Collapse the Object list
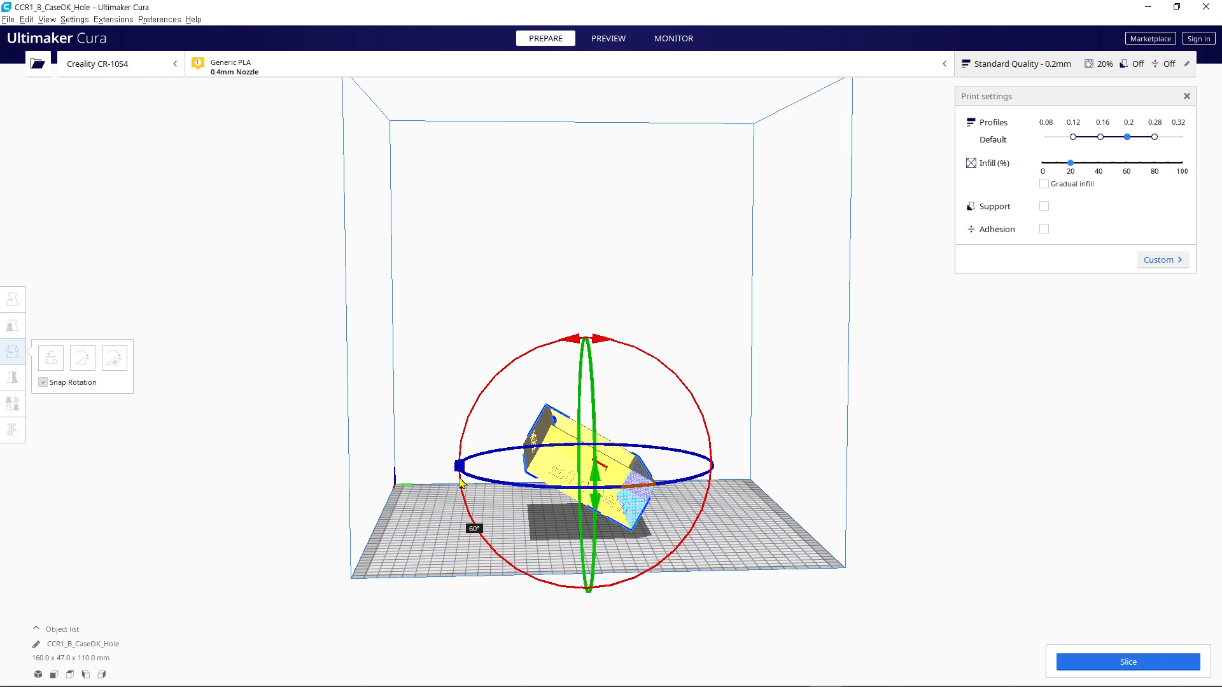Image resolution: width=1222 pixels, height=687 pixels. tap(36, 628)
